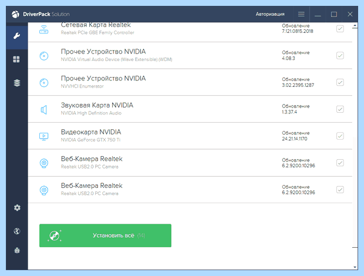Click the globe icon in sidebar
Viewport: 364px width, 276px height.
point(17,231)
